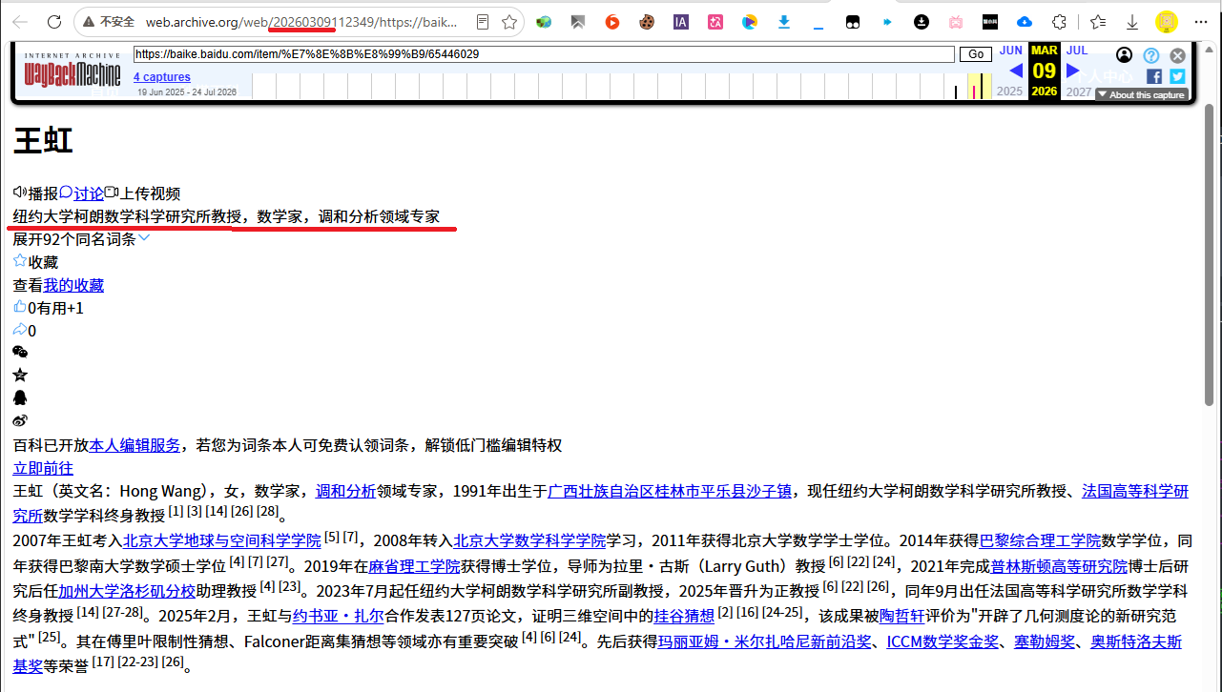Close the Wayback Machine toolbar
This screenshot has height=692, width=1222.
(x=1178, y=55)
